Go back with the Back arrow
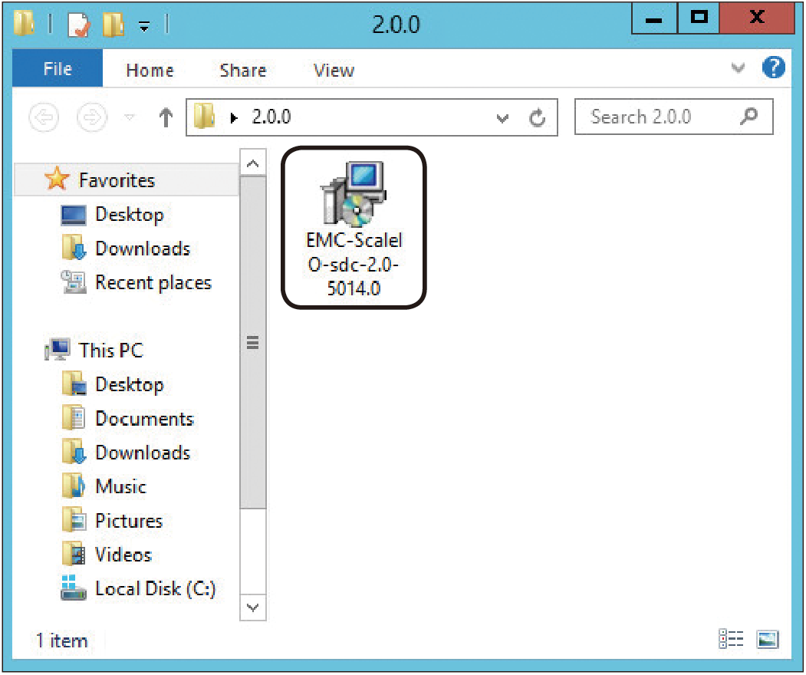Viewport: 806px width, 675px height. 44,117
